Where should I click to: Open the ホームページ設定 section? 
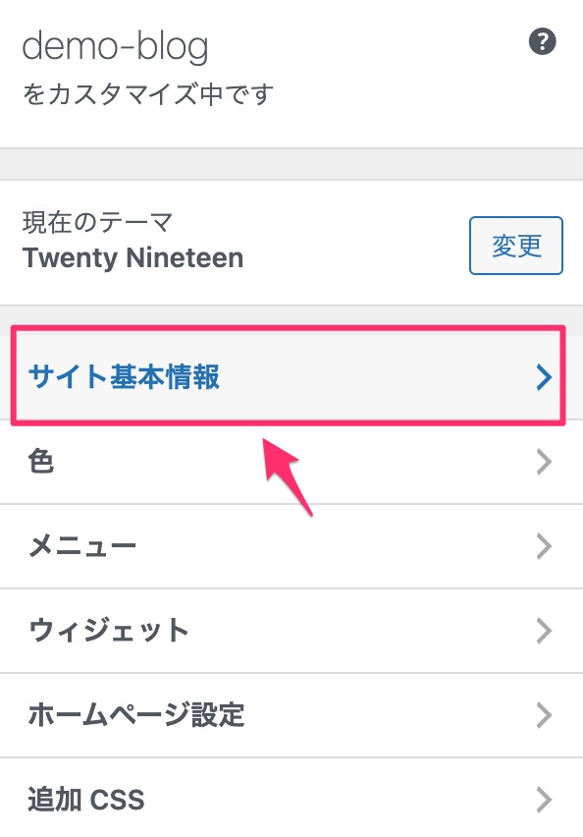click(291, 715)
